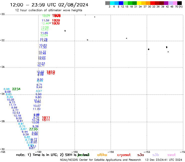Image resolution: width=185 pixels, height=162 pixels.
Task: Click the '70 (ft)' legend unit label
Action: tap(179, 7)
